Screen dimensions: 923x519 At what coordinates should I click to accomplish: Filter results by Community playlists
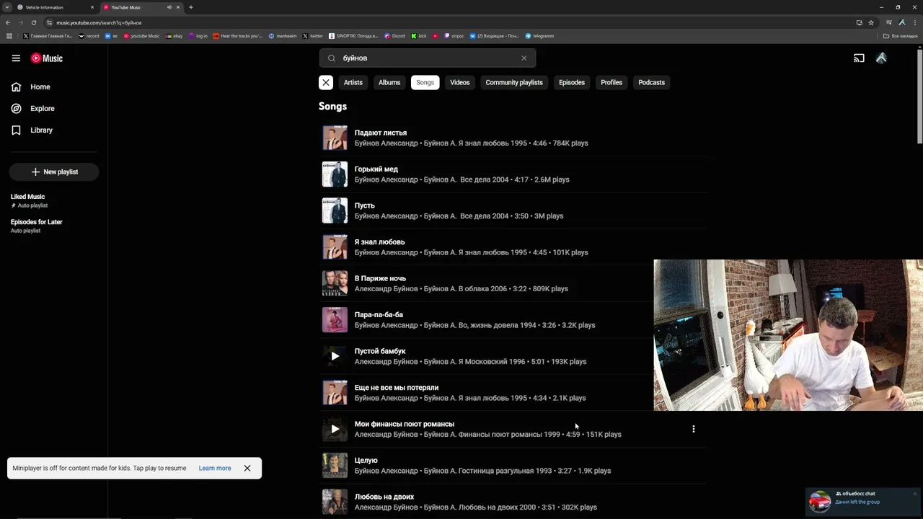pos(514,82)
